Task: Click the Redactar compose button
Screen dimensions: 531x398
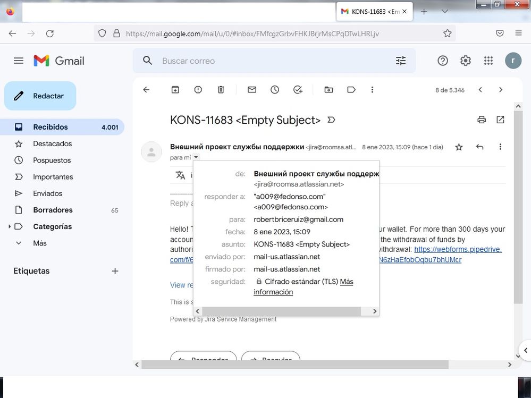Action: tap(40, 96)
